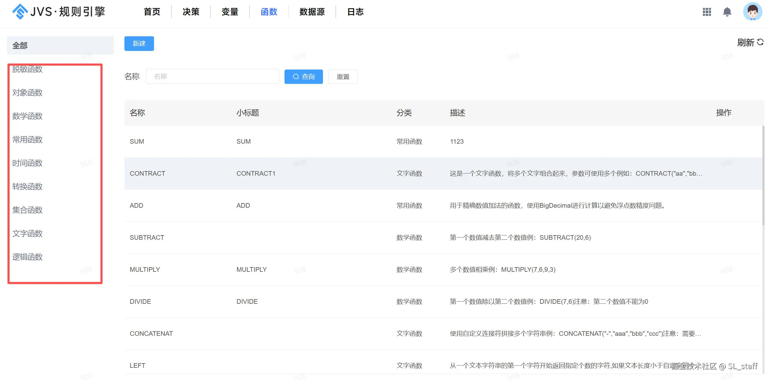Switch to the 决策 tab
This screenshot has width=767, height=380.
click(x=191, y=12)
